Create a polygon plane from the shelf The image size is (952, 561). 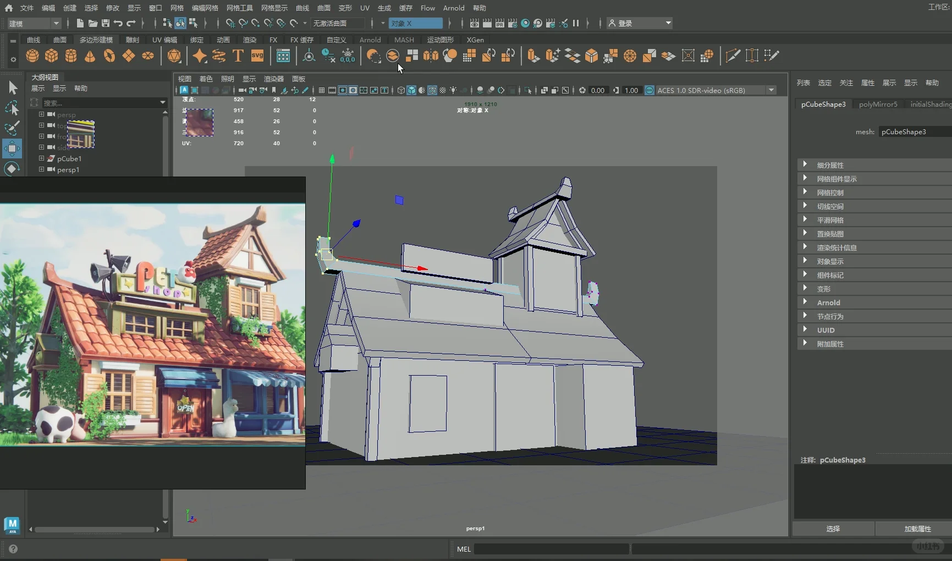tap(129, 56)
